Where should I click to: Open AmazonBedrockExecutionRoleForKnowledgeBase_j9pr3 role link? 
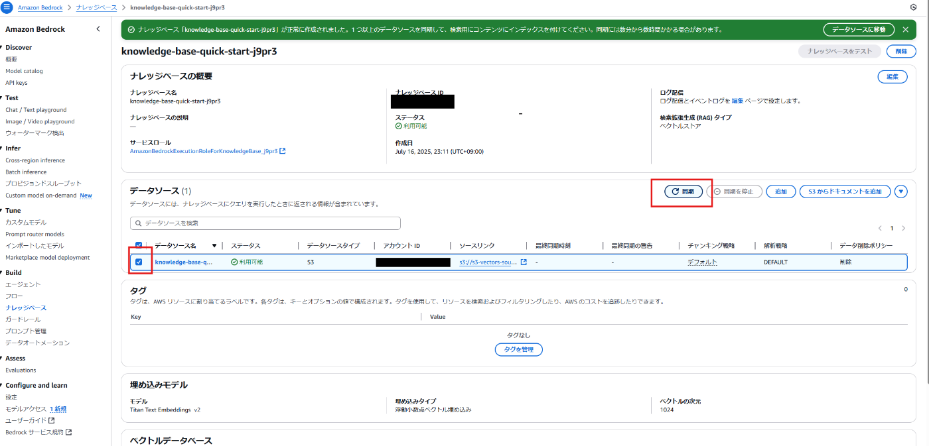pos(204,151)
